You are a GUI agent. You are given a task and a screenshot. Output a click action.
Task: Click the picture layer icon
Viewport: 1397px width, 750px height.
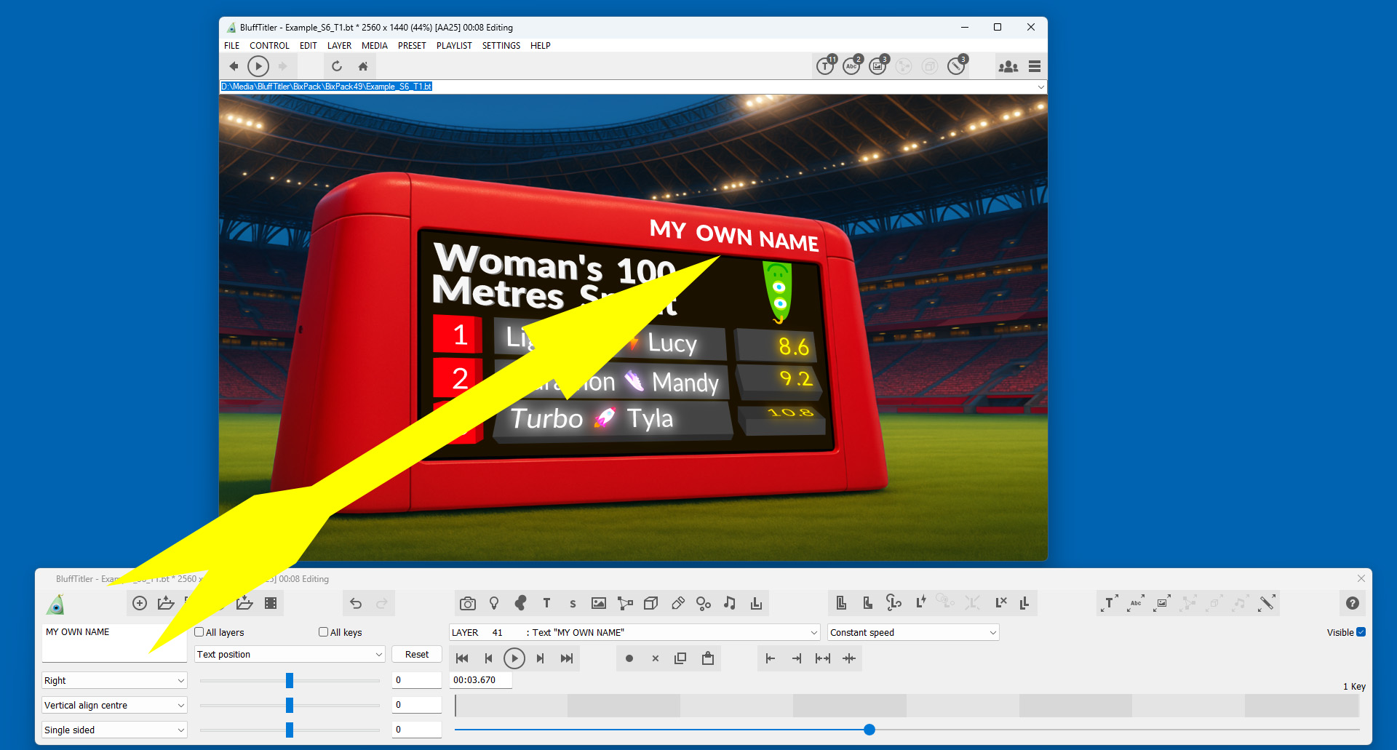point(599,603)
